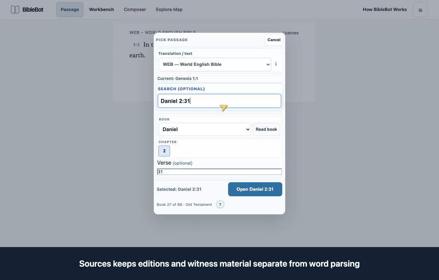Switch to the Passage tab
This screenshot has width=439, height=280.
70,10
